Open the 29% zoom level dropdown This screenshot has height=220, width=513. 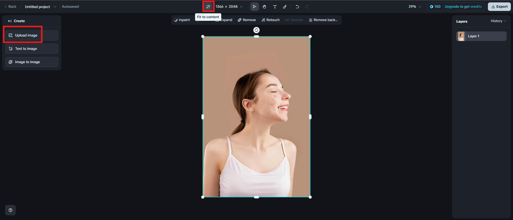(415, 6)
